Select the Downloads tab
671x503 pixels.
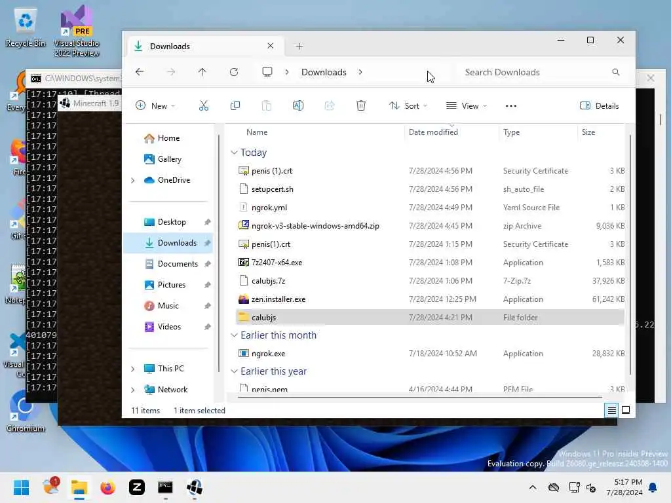[x=205, y=47]
